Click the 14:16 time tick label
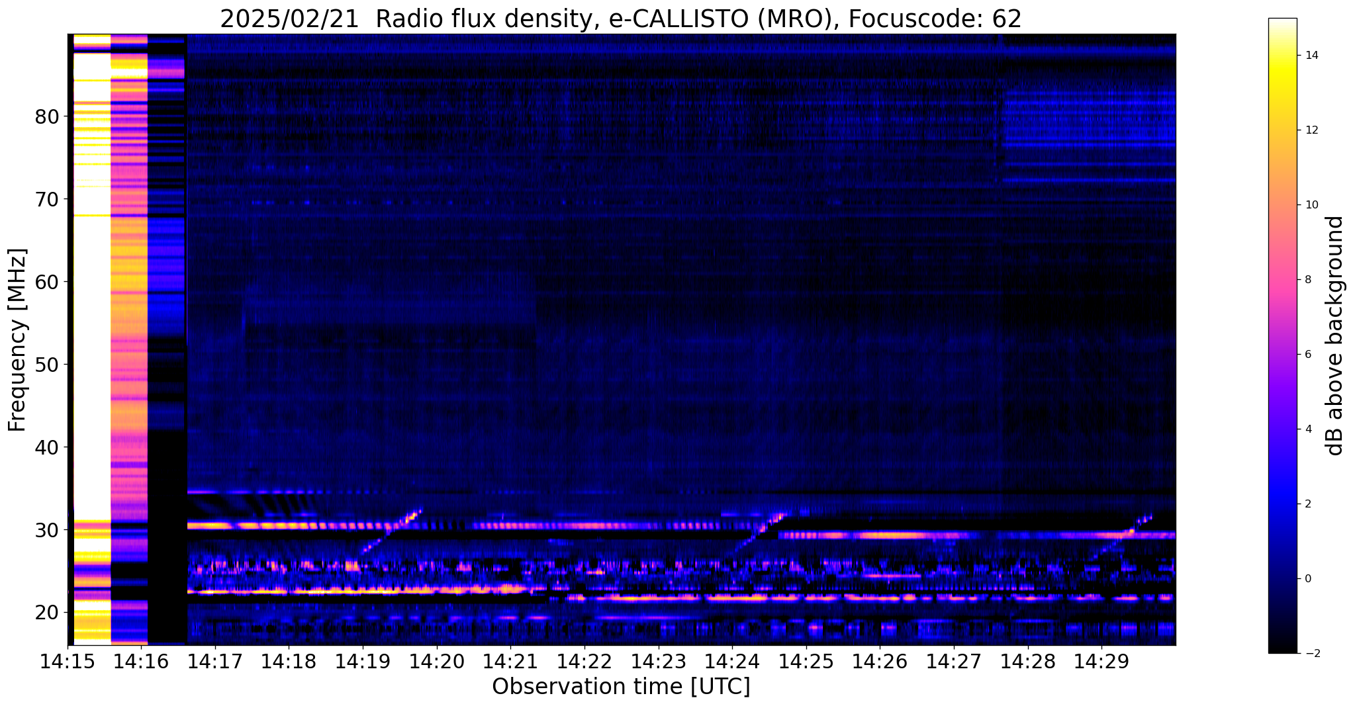Image resolution: width=1355 pixels, height=706 pixels. (x=141, y=660)
